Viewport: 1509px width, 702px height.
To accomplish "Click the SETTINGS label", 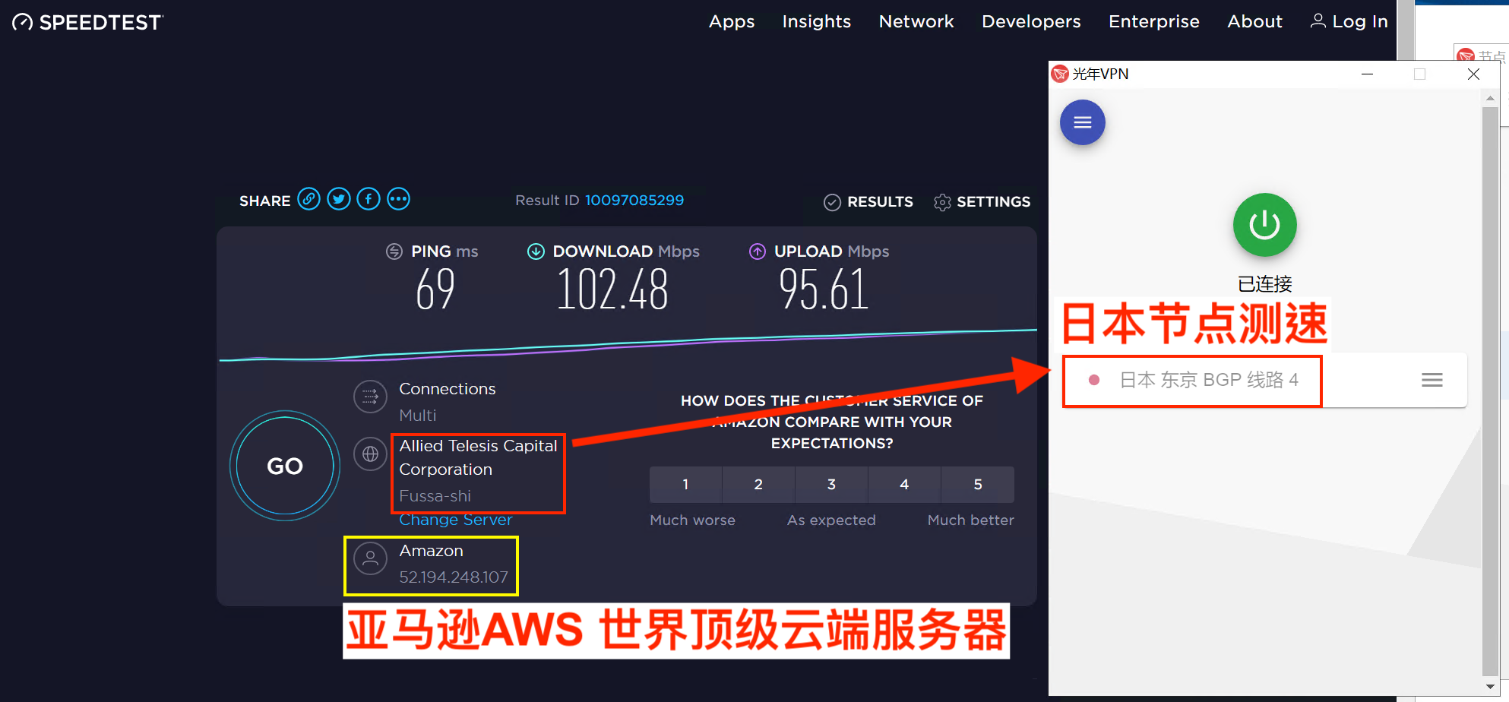I will [x=994, y=202].
